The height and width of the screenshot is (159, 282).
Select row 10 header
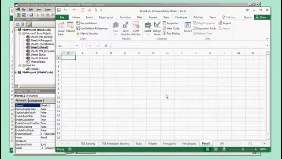[59, 98]
